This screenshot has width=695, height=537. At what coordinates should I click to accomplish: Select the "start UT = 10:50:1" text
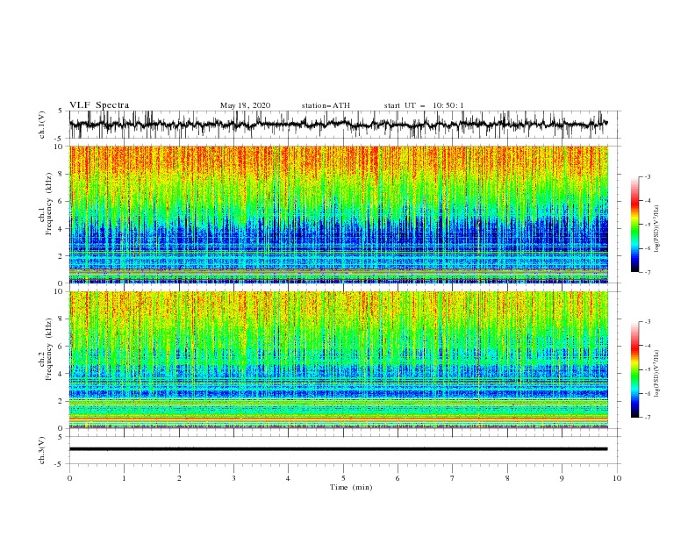pos(424,105)
